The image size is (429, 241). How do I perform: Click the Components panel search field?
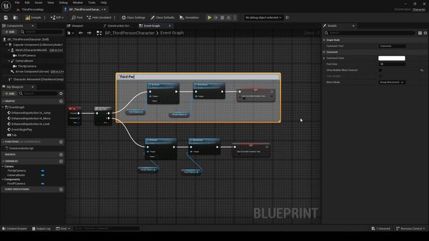[42, 32]
